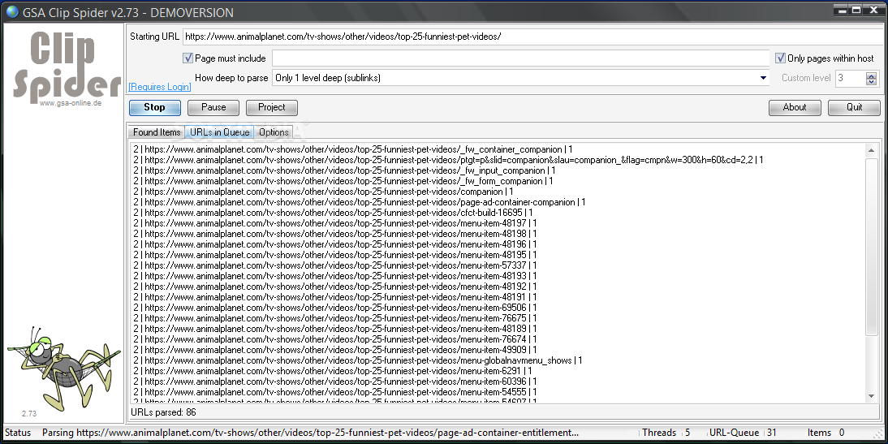
Task: Click the URL list scrollbar up arrow
Action: point(871,150)
